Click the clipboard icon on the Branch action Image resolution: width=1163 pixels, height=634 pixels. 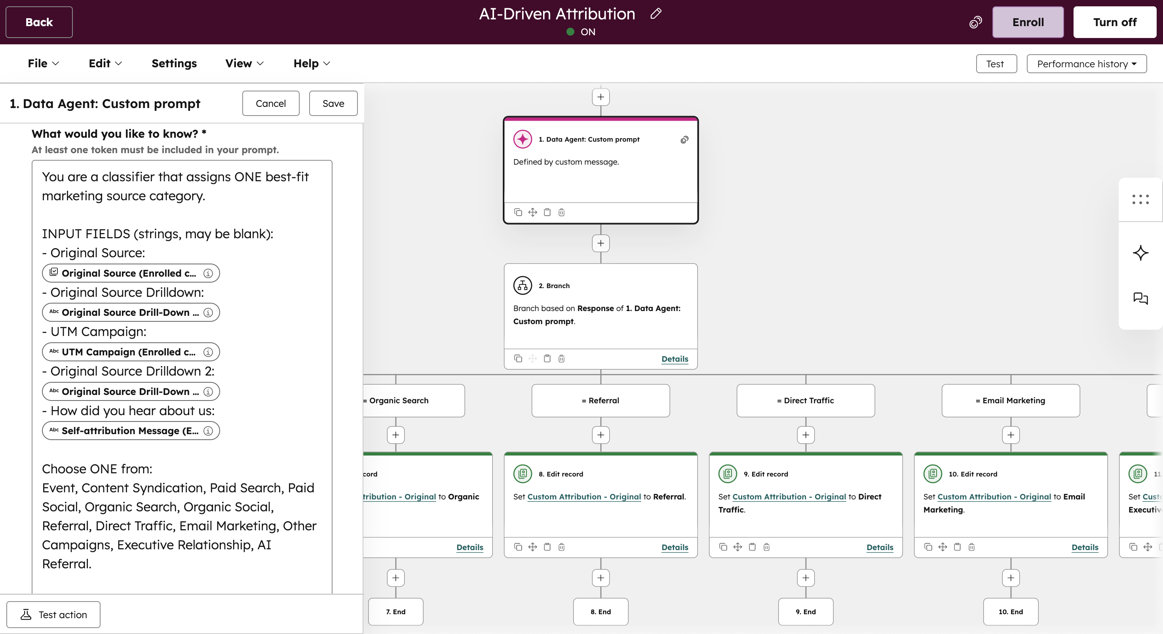[547, 358]
